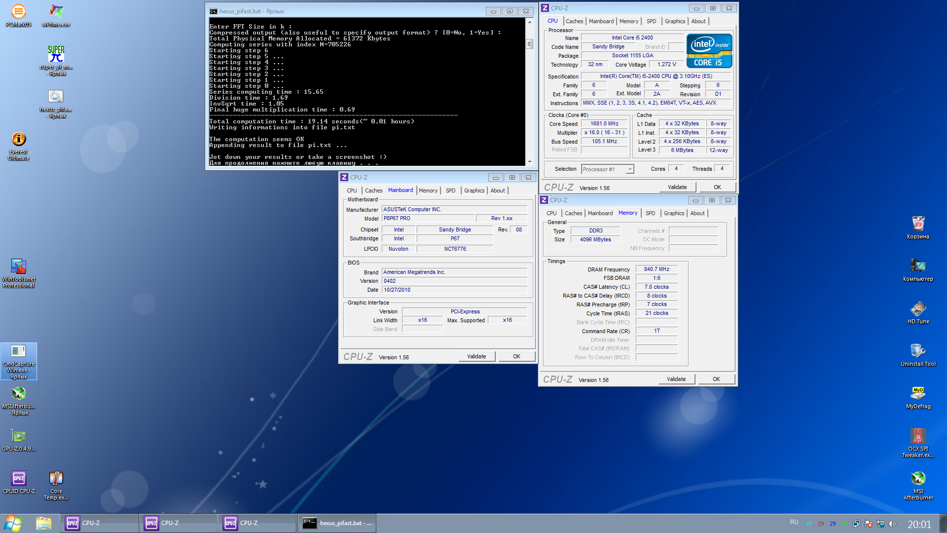Click OK in top CPU-Z window

(717, 187)
